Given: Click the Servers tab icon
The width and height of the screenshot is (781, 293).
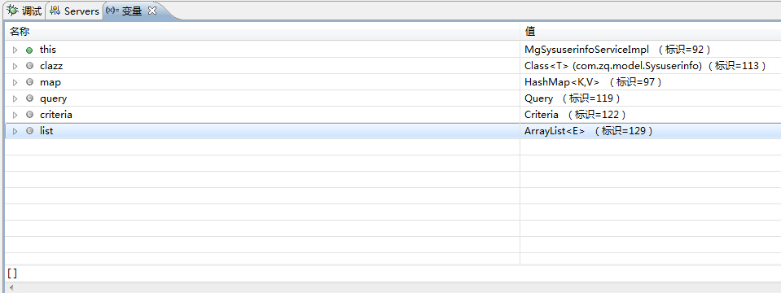Looking at the screenshot, I should tap(55, 11).
